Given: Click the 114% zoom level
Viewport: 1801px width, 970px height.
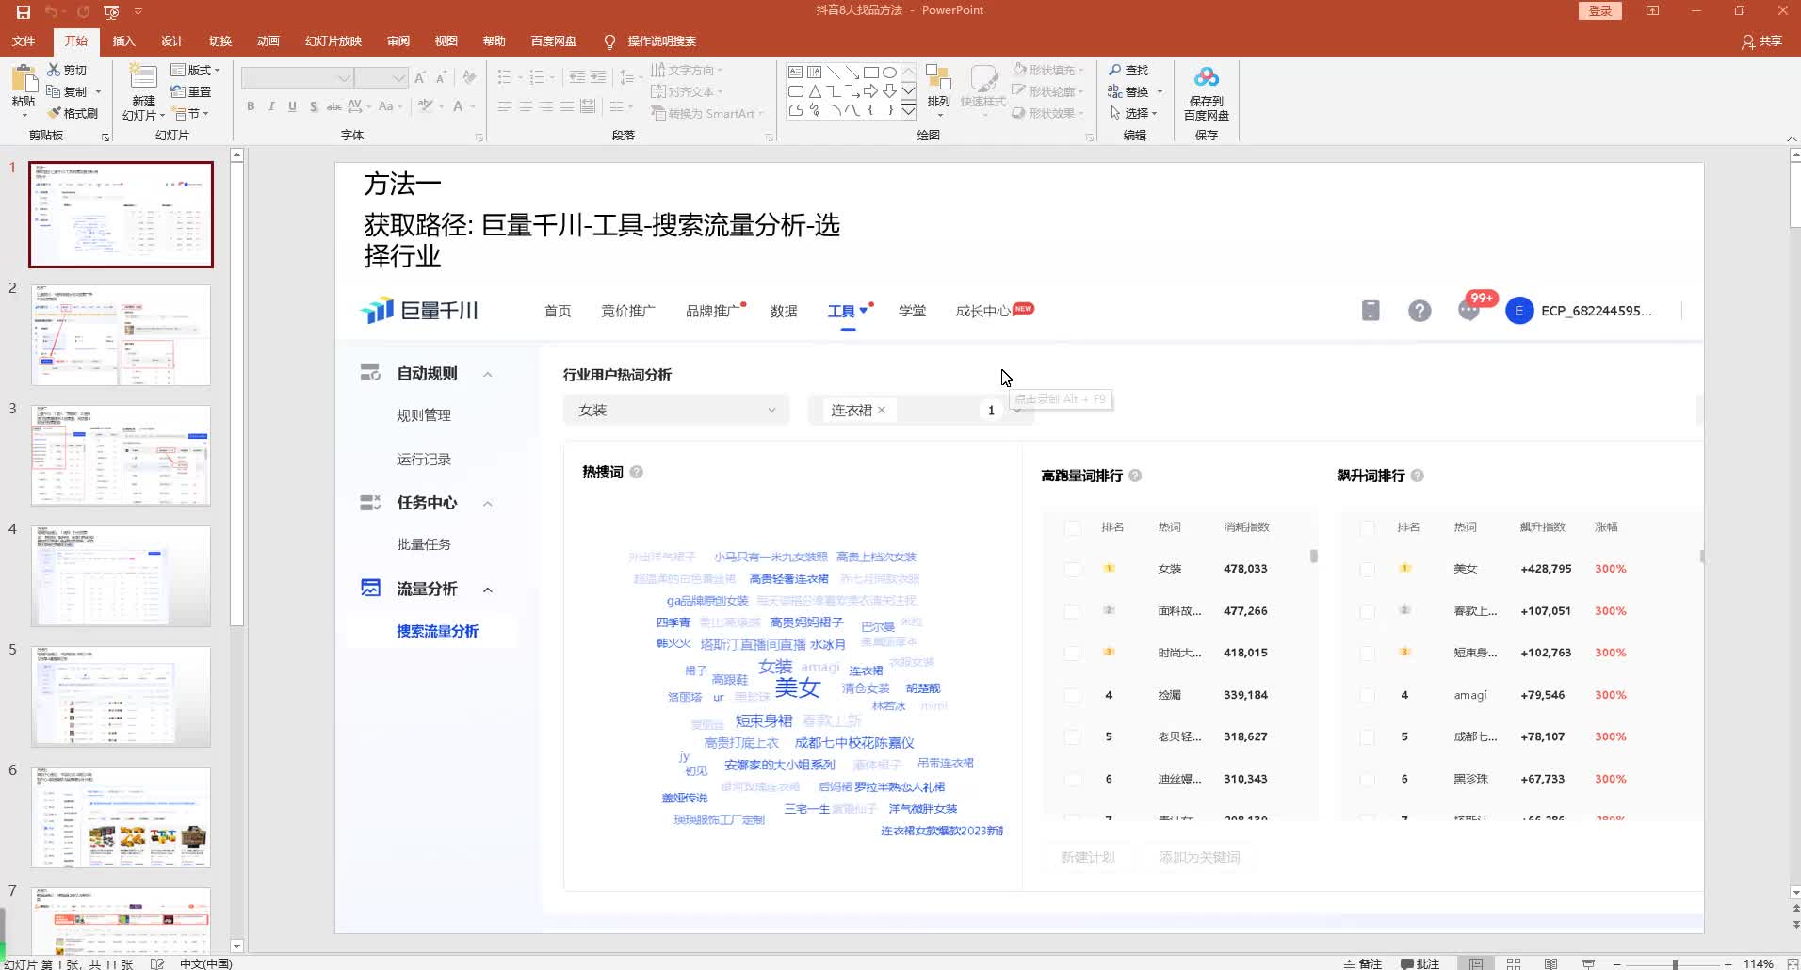Looking at the screenshot, I should tap(1759, 963).
